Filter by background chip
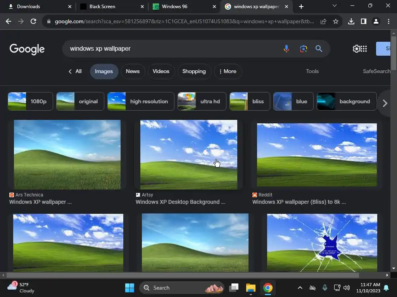The width and height of the screenshot is (397, 297). 347,101
